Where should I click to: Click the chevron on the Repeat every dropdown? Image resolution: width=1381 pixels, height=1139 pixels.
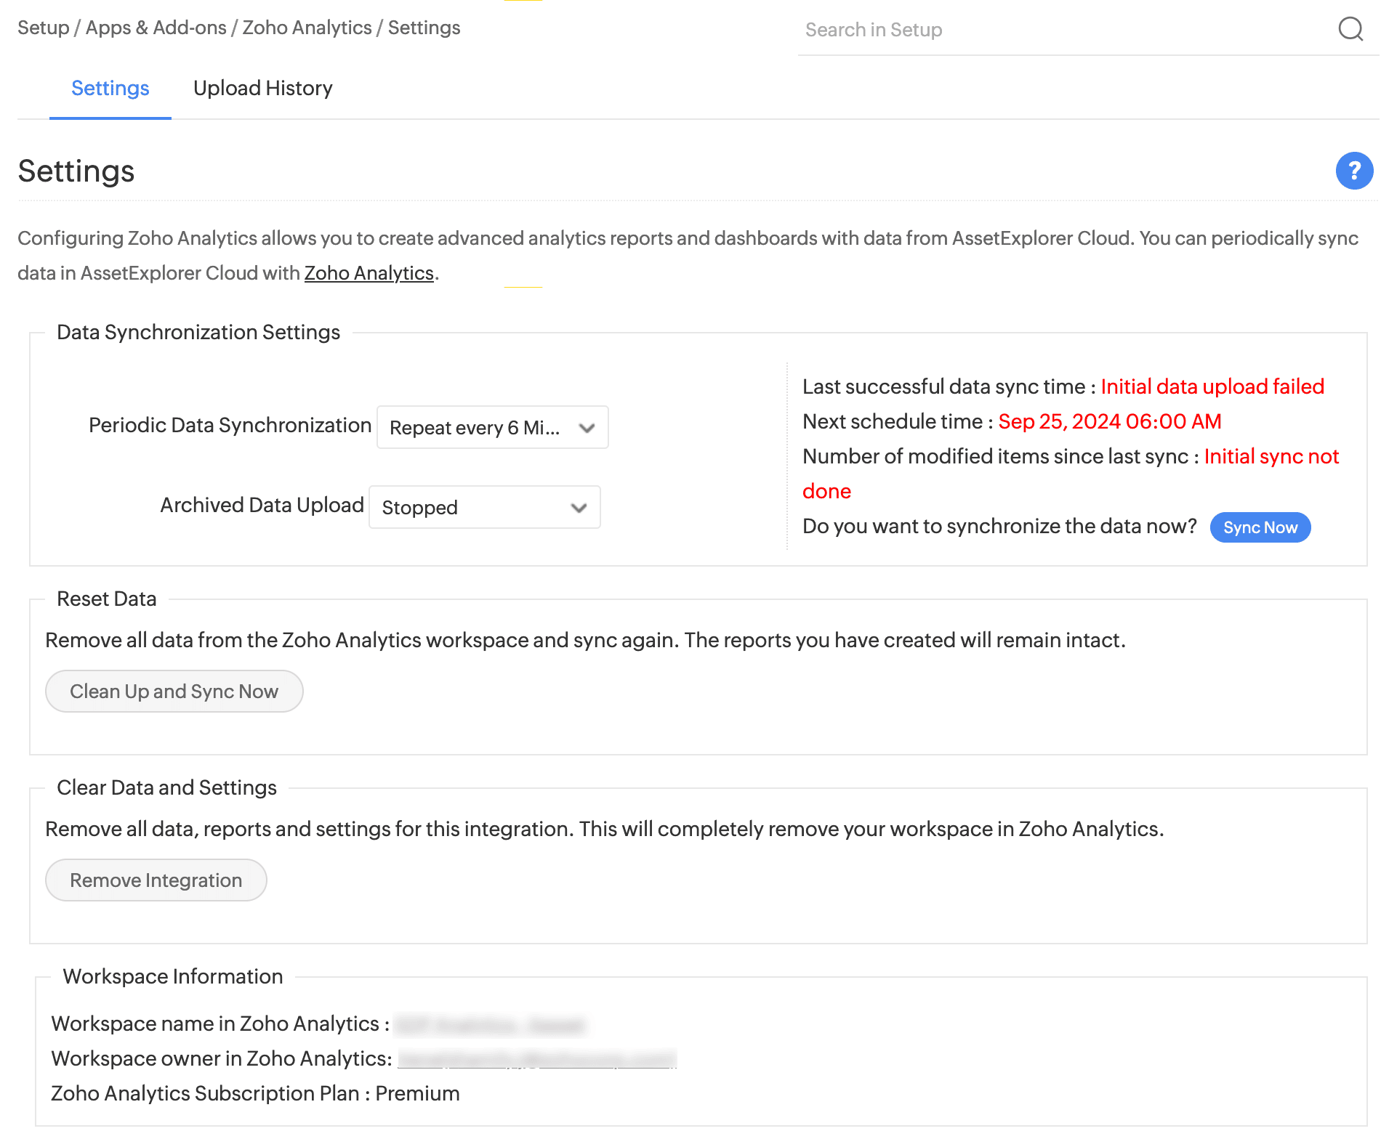(587, 428)
